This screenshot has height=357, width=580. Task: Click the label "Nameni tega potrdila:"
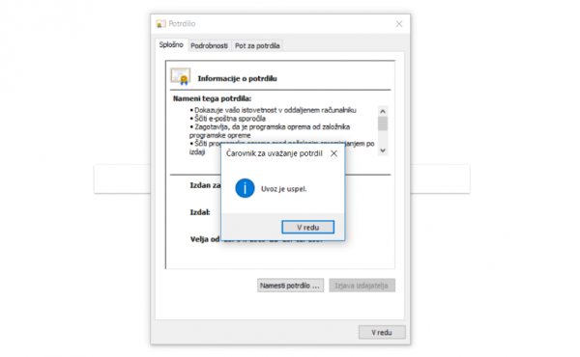212,98
